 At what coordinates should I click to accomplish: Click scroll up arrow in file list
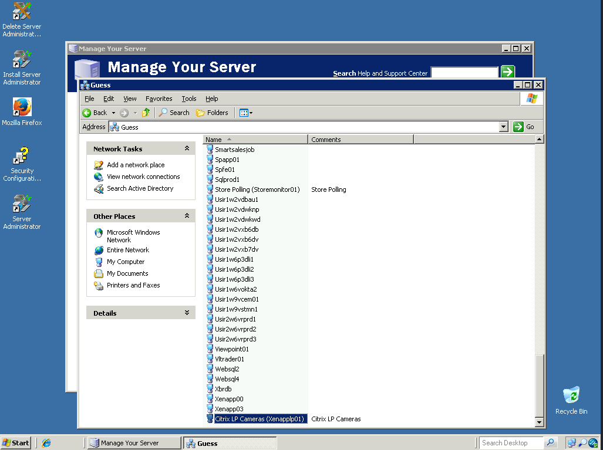pyautogui.click(x=539, y=139)
